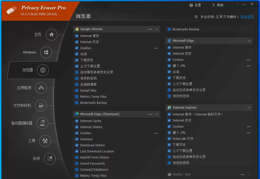Toggle Edge Chromium Compact Databases checkbox
Screen dimensions: 260x179
77,170
